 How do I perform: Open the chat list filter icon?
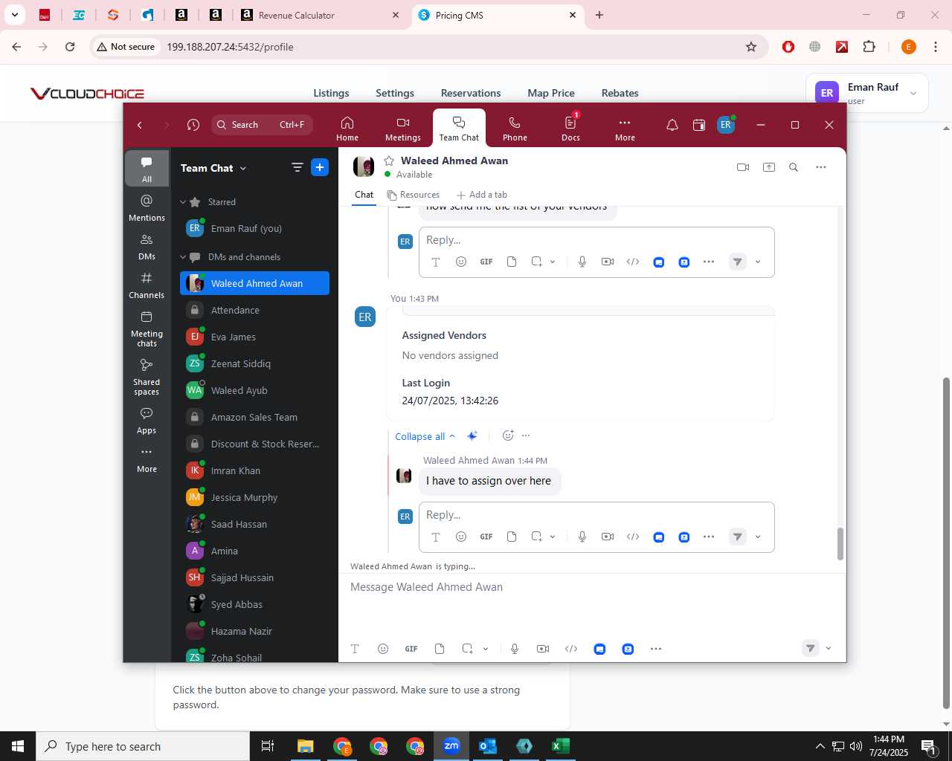[x=297, y=167]
